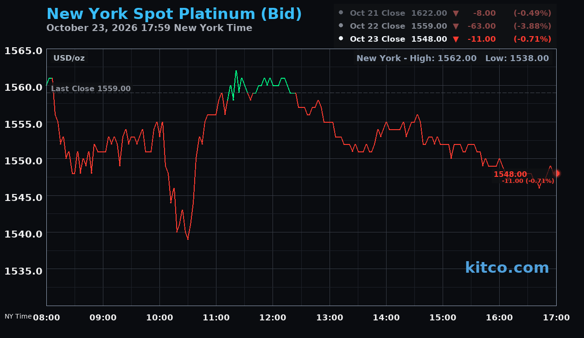
Task: Click the down arrow beside -8.00
Action: tap(456, 13)
